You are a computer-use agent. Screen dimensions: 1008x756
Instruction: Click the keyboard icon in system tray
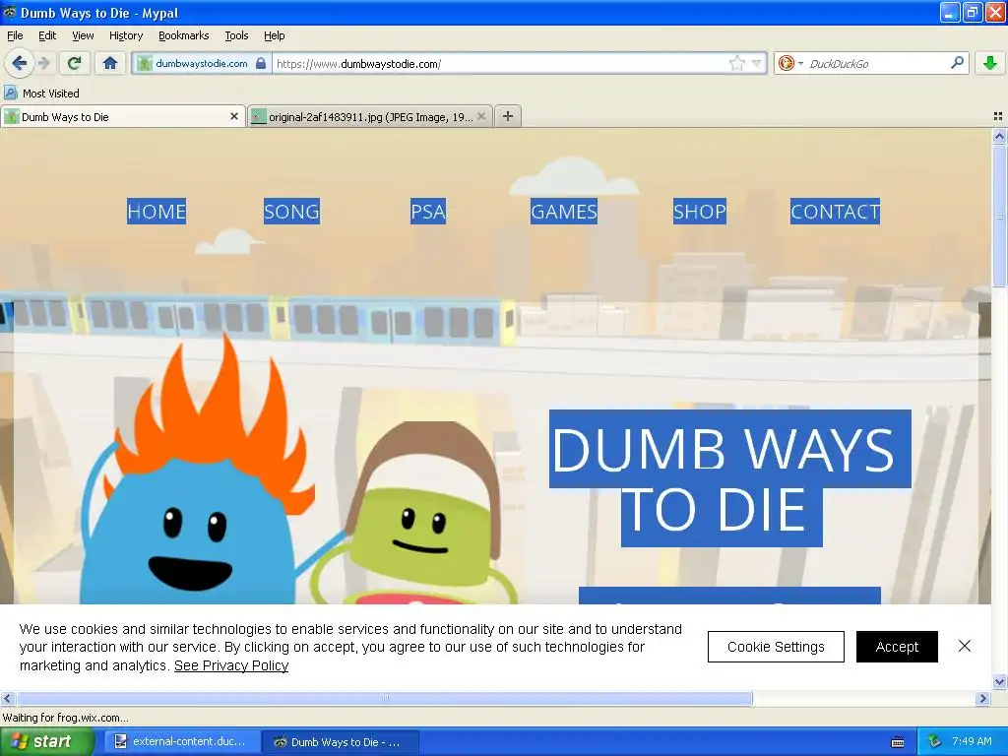click(898, 742)
